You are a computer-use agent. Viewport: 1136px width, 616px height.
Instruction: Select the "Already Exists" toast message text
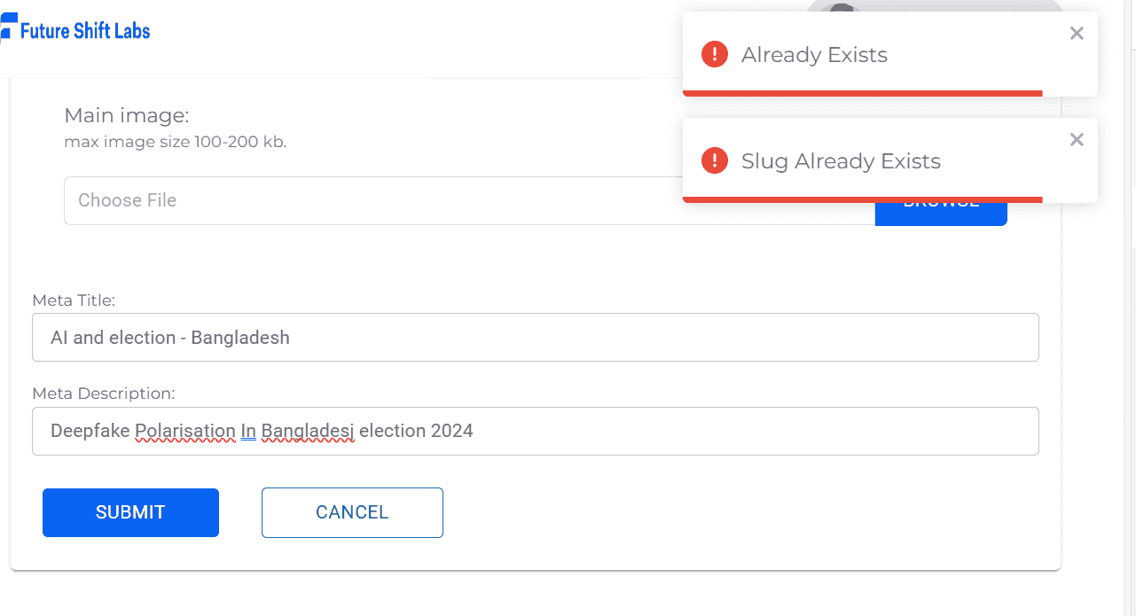coord(814,55)
